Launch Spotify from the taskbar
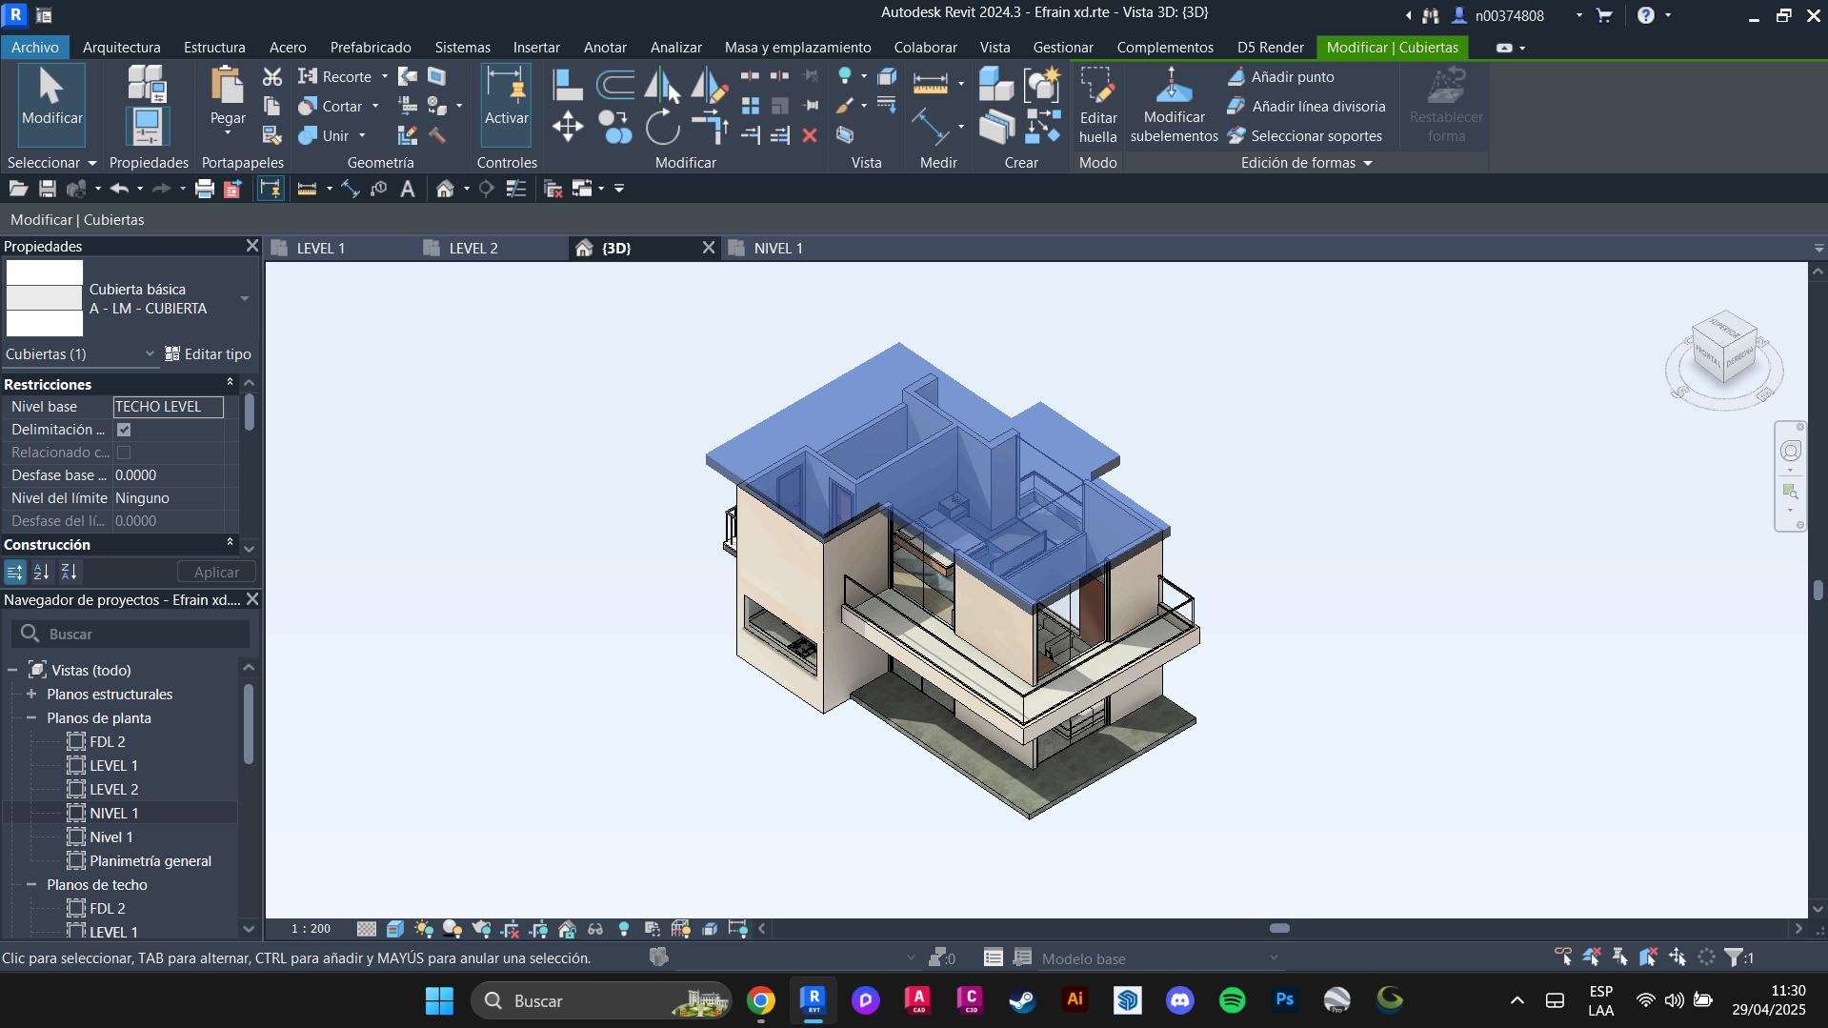Image resolution: width=1828 pixels, height=1028 pixels. click(1232, 1000)
